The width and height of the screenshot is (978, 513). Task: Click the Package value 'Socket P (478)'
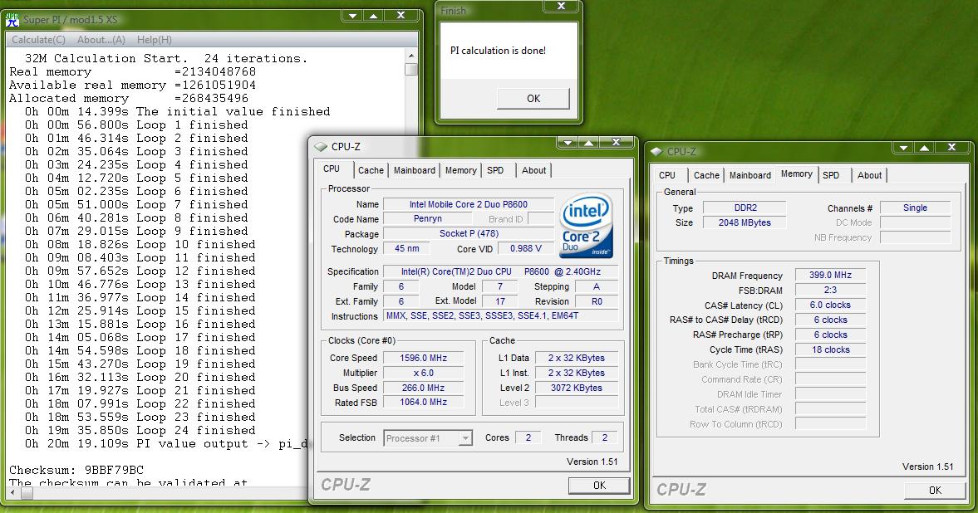click(x=469, y=234)
